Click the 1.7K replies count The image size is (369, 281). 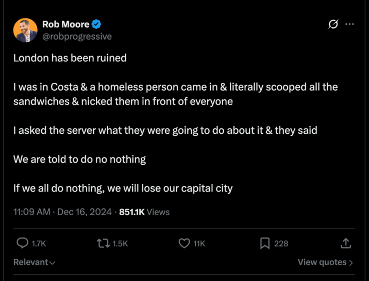coord(39,243)
